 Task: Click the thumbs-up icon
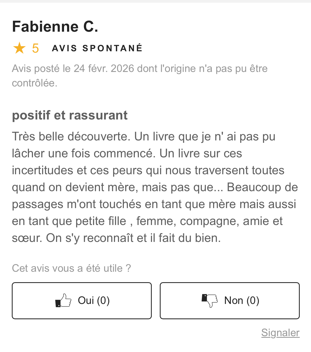[63, 300]
